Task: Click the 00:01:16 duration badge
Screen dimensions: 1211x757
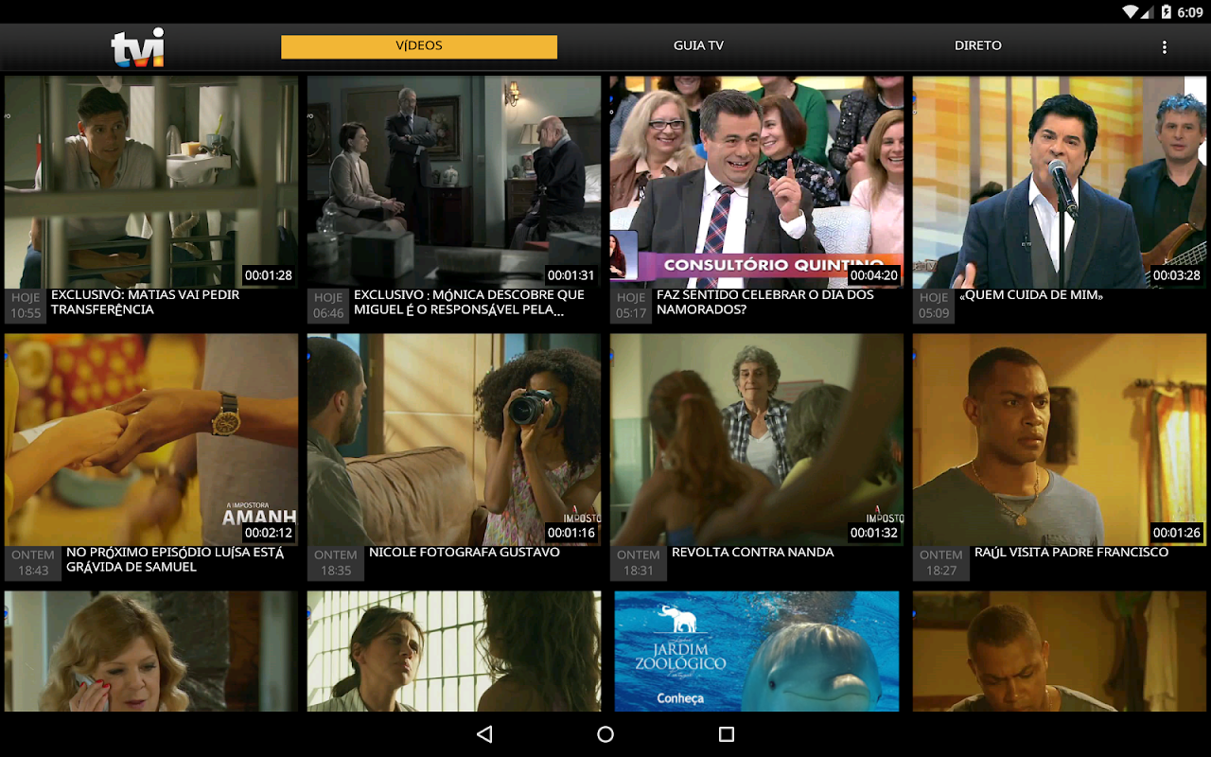Action: (571, 533)
